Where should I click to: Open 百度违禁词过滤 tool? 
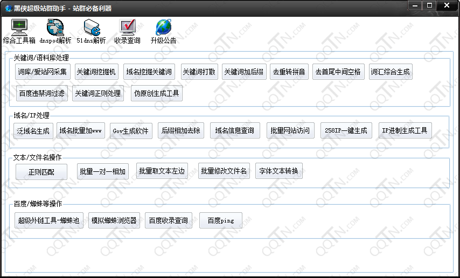click(41, 93)
